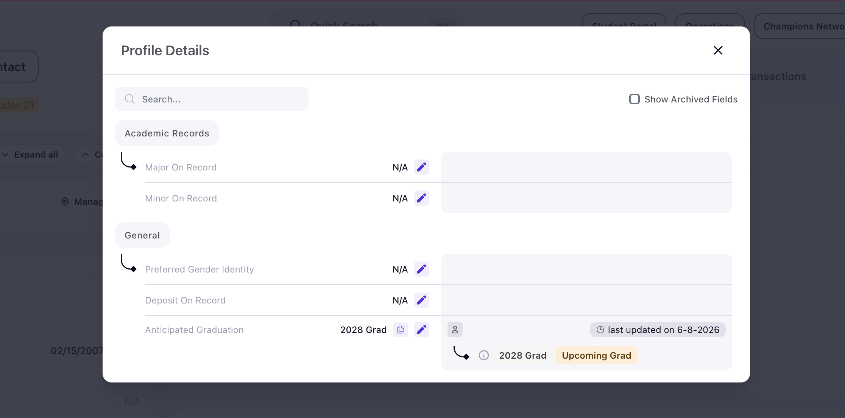
Task: Click the gear Manage button in background
Action: (x=77, y=201)
